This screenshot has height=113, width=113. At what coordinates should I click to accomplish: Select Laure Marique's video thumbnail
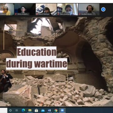point(46,9)
